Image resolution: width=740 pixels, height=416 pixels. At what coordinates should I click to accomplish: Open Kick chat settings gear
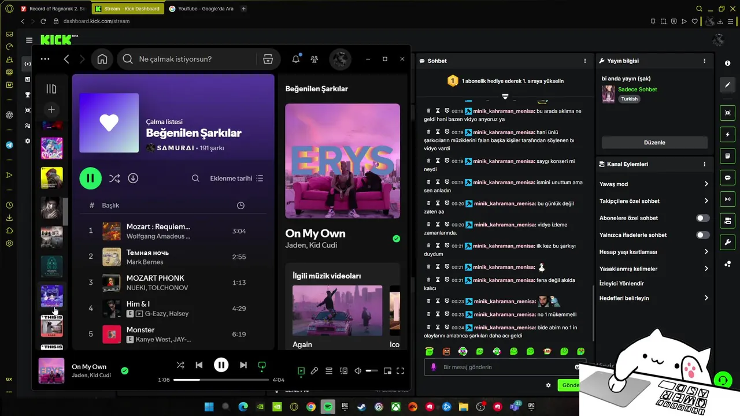(549, 385)
